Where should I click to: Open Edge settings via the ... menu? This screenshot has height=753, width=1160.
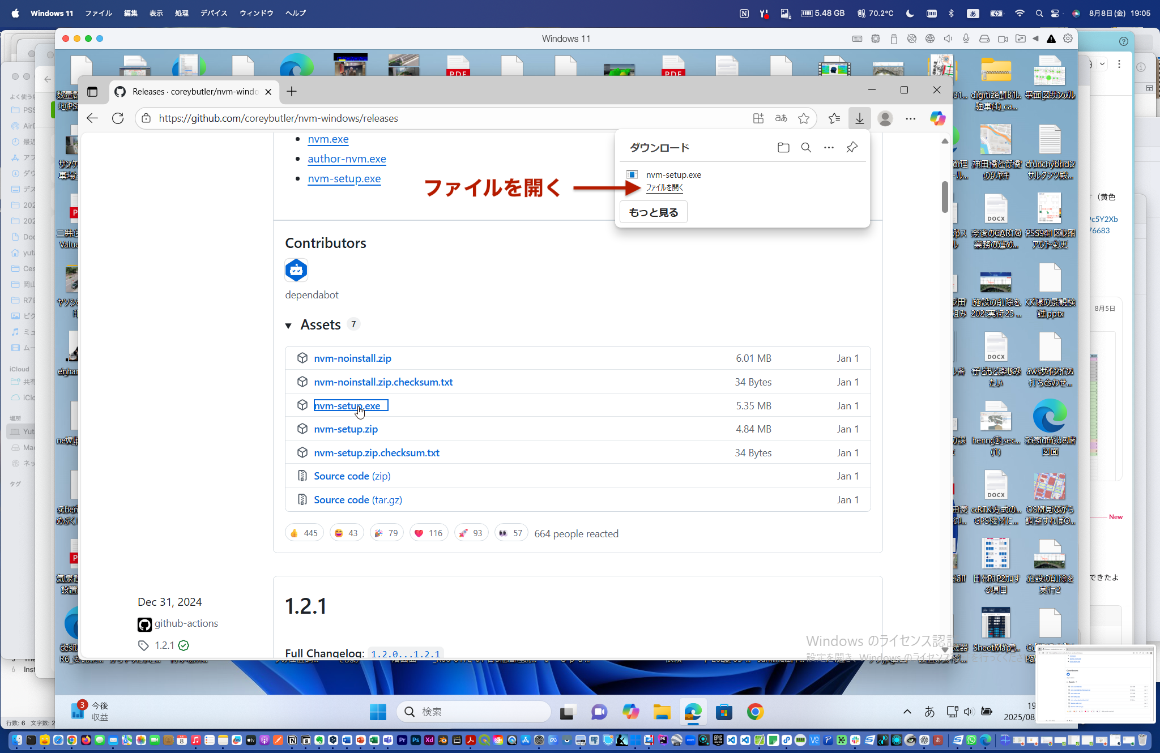point(911,118)
